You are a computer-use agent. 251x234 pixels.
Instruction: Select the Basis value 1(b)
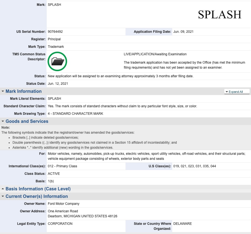(51, 181)
